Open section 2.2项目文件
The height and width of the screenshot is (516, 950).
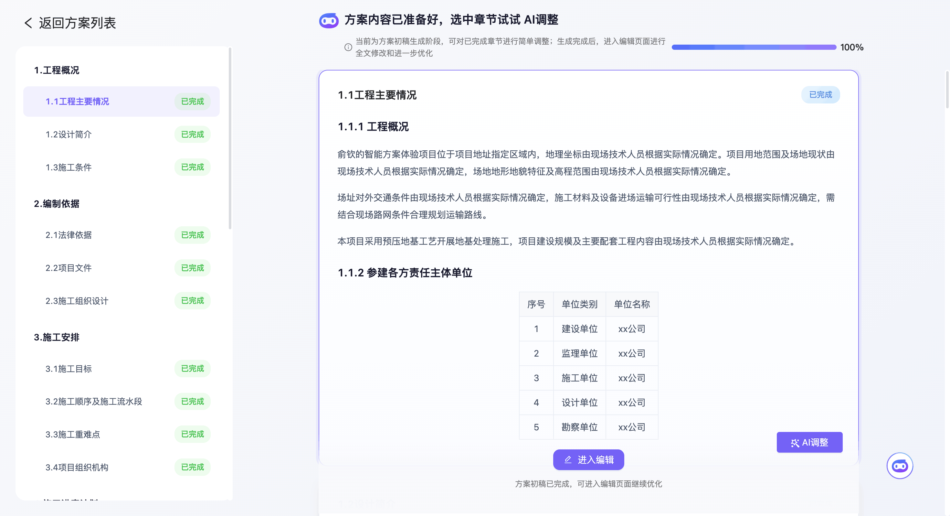(x=121, y=268)
